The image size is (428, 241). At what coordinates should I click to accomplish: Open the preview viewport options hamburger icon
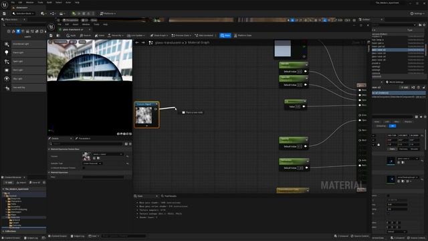pyautogui.click(x=50, y=42)
